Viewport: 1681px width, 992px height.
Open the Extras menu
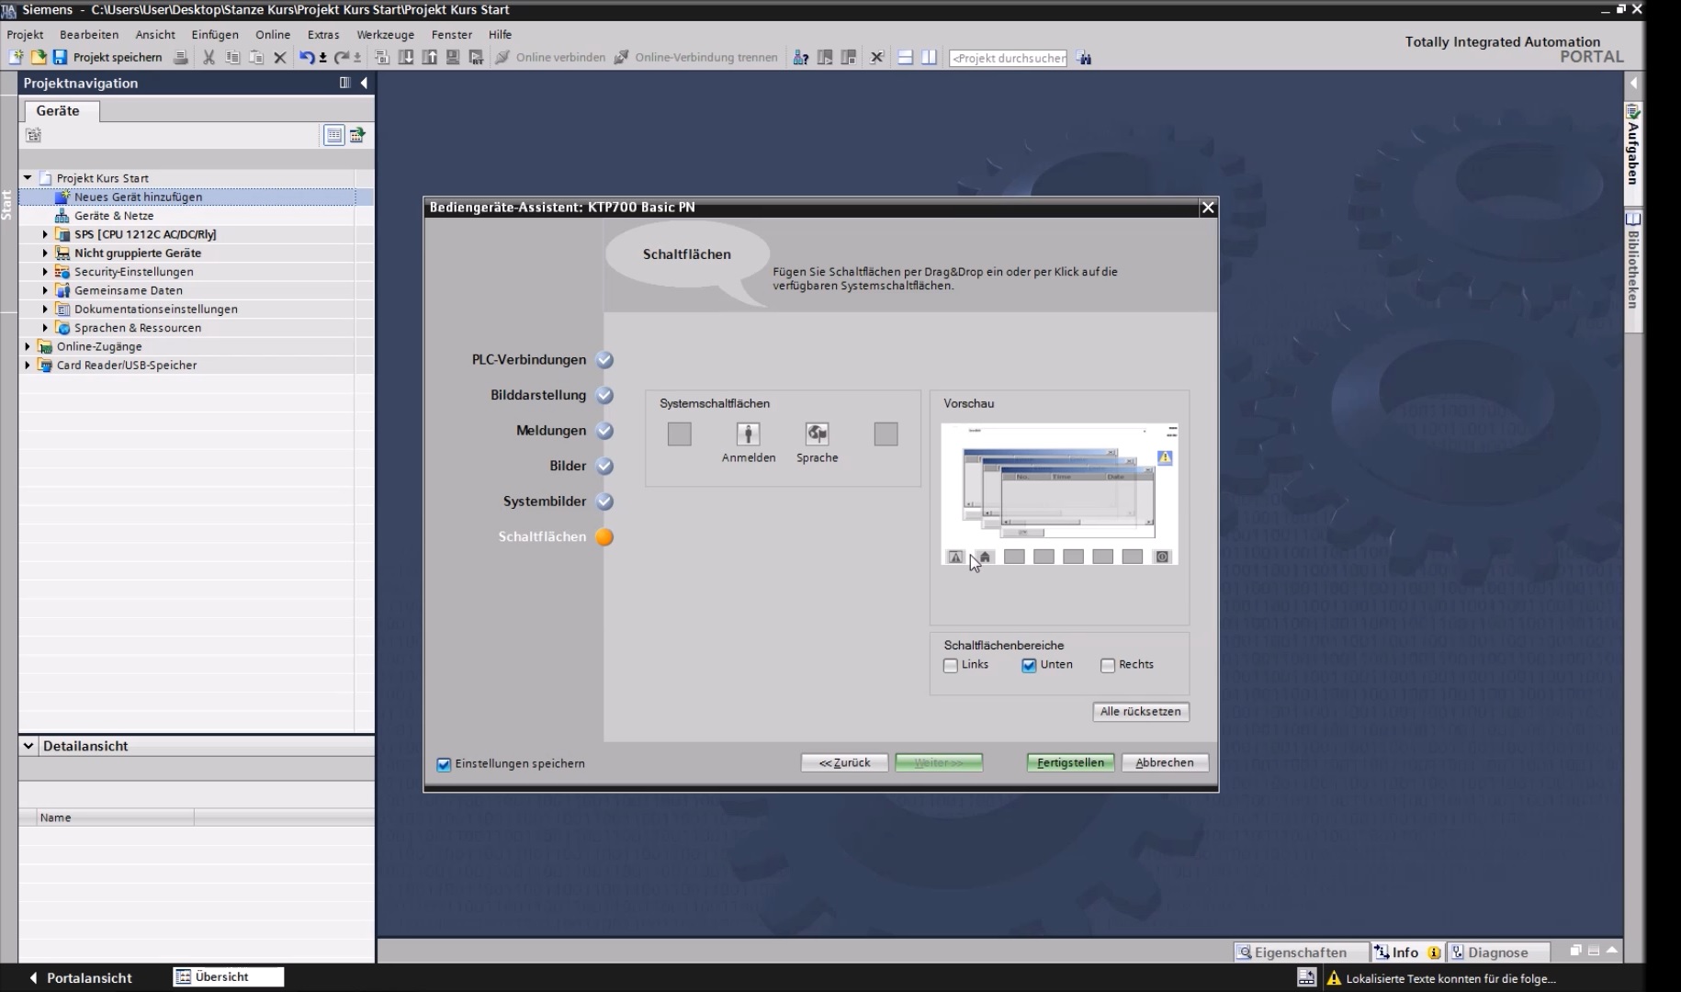point(323,34)
